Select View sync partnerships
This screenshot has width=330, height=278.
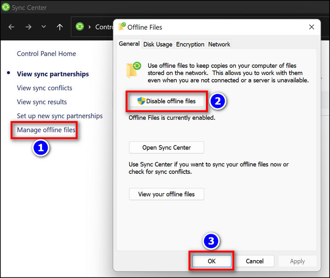[x=53, y=74]
